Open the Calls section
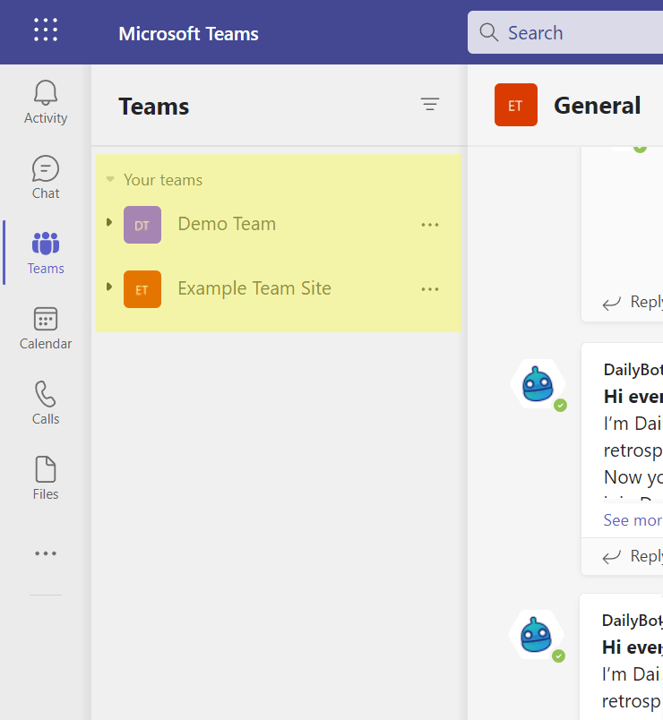Screen dimensions: 663x720 point(46,403)
